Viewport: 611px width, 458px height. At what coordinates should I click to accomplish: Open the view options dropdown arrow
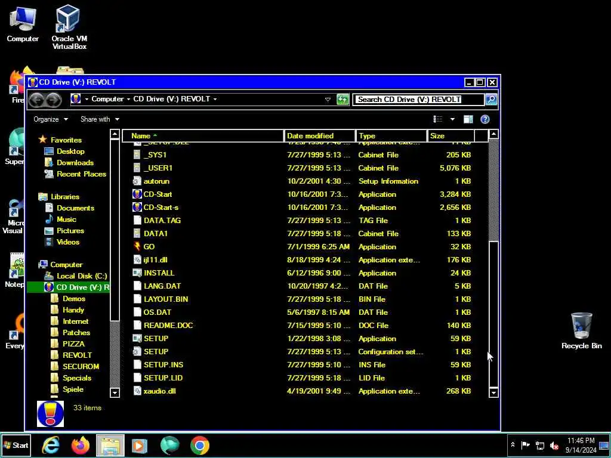coord(452,119)
